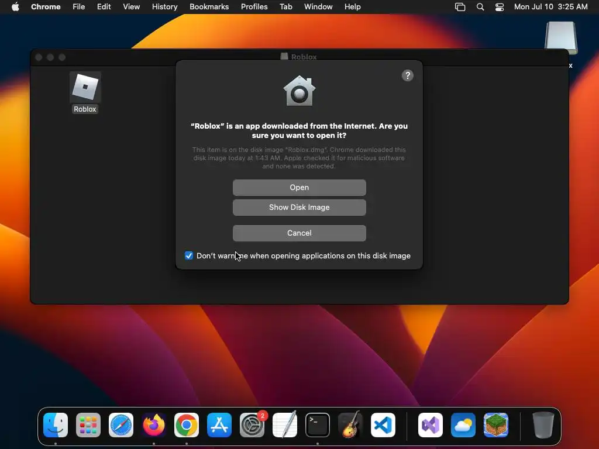The image size is (599, 449).
Task: Open Finder from the Dock
Action: click(56, 425)
